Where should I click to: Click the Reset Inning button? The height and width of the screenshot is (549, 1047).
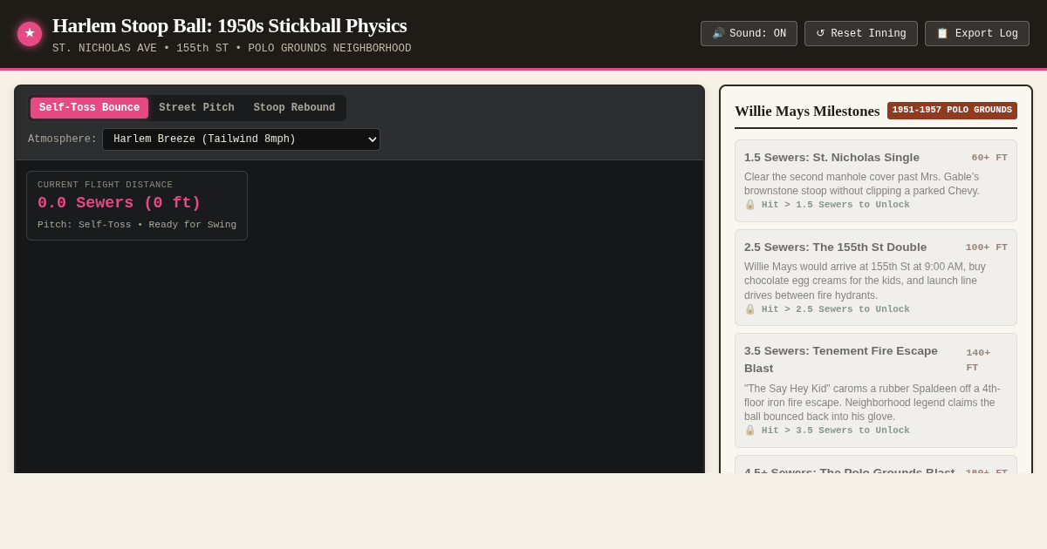861,34
